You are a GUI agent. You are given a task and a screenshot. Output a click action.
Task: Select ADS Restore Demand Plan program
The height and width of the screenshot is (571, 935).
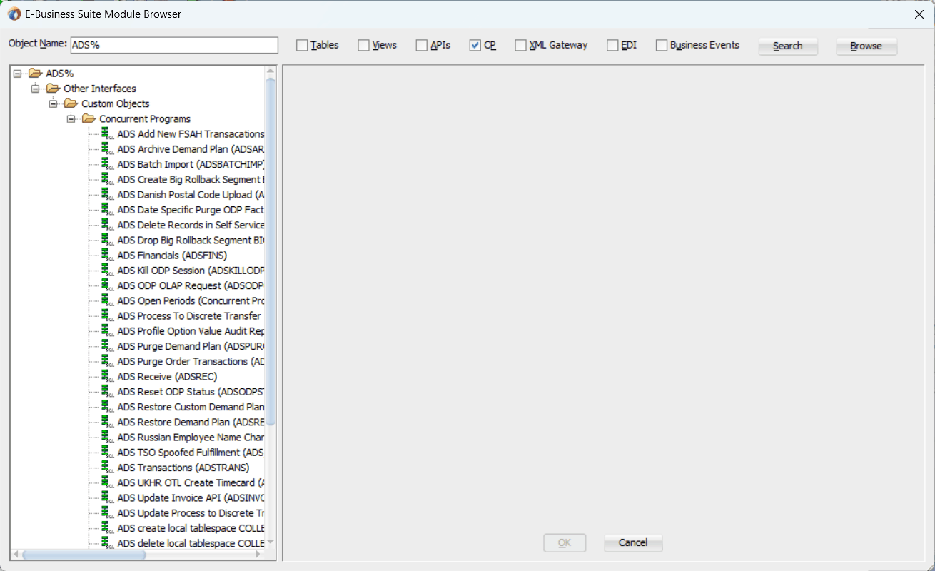[x=191, y=422]
